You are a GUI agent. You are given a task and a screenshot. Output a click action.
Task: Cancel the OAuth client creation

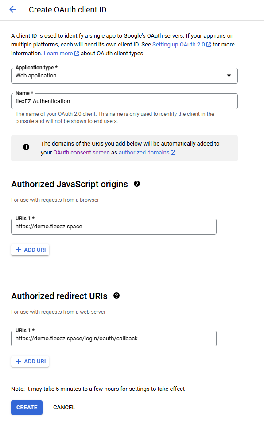pyautogui.click(x=64, y=408)
